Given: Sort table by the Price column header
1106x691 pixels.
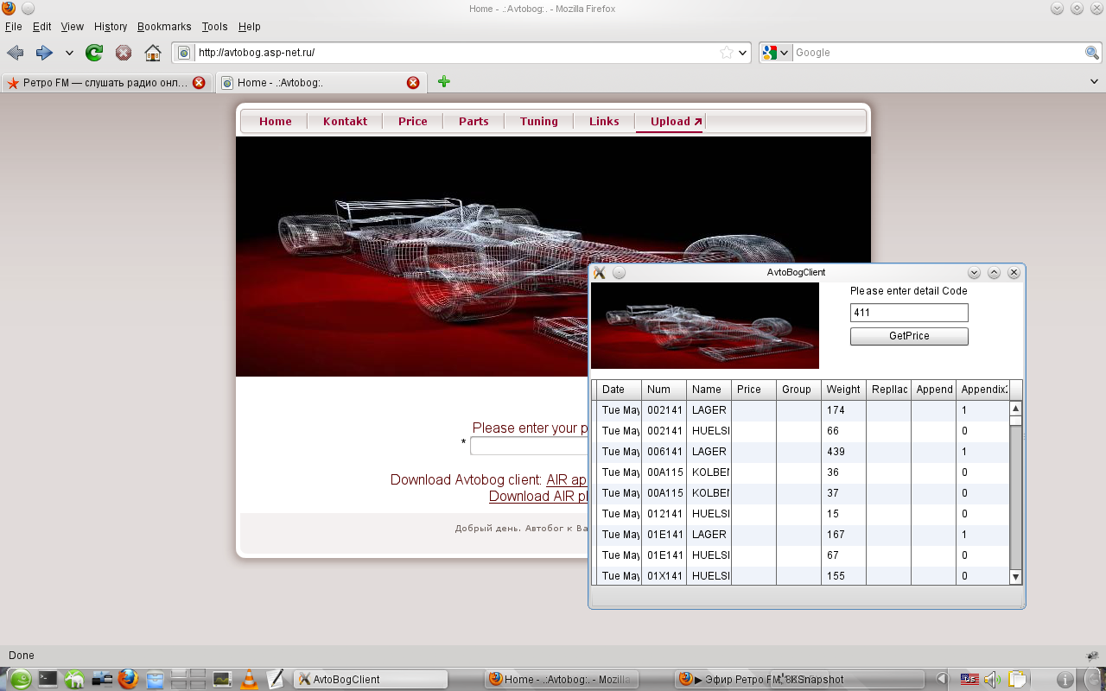Looking at the screenshot, I should point(753,390).
